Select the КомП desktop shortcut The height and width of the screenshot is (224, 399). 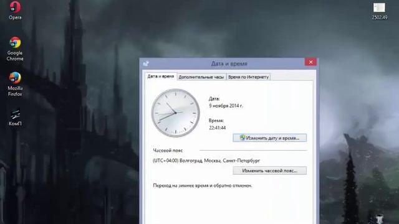pos(15,118)
